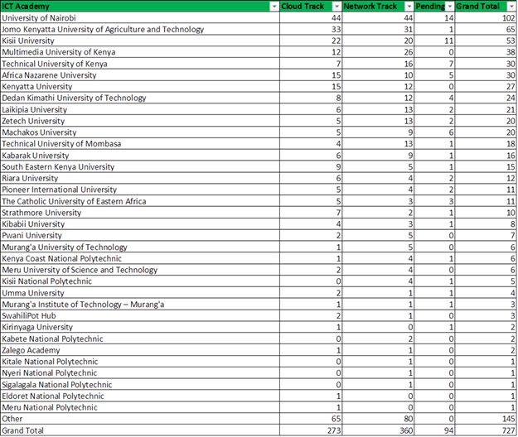Image resolution: width=518 pixels, height=437 pixels.
Task: Click the Technical University of Kenya cell
Action: tap(55, 64)
